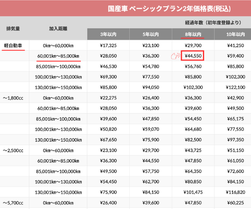Click the ¥41,250 price cell
Image resolution: width=251 pixels, height=209 pixels.
click(x=233, y=45)
